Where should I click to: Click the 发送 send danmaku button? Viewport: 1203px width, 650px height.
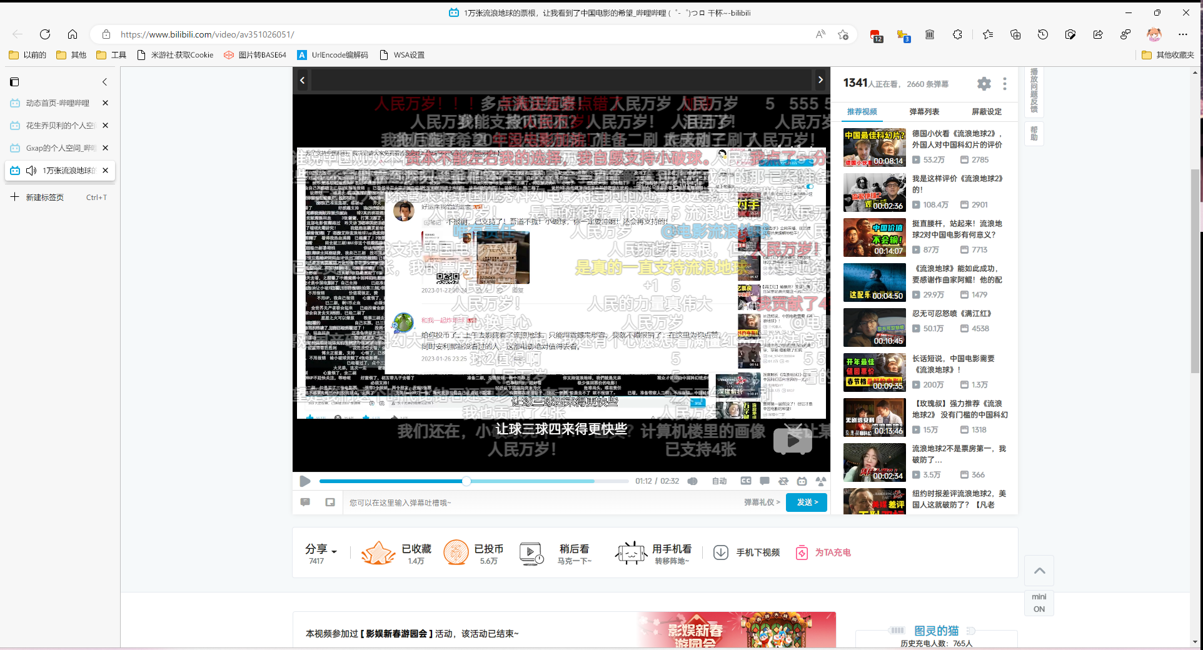pos(807,502)
